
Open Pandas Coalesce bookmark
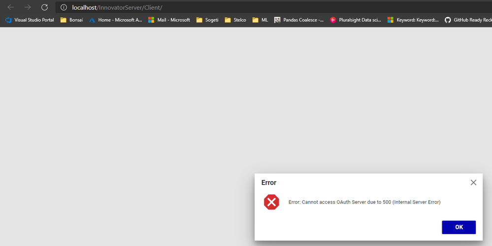(x=299, y=20)
